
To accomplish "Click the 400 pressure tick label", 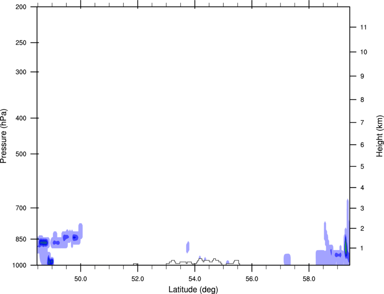I will [x=21, y=118].
